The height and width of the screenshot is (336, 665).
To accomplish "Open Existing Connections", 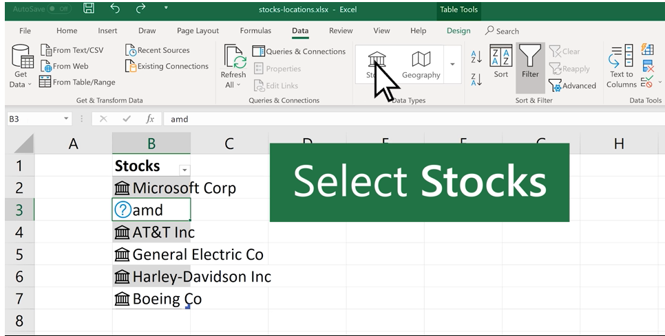I will point(167,66).
